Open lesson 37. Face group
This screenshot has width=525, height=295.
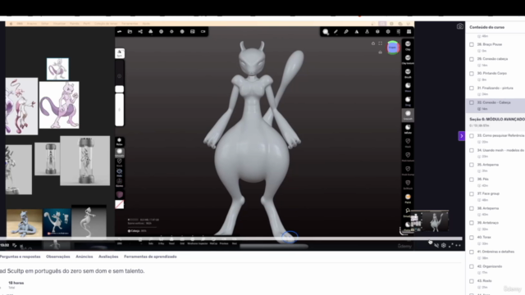[488, 193]
